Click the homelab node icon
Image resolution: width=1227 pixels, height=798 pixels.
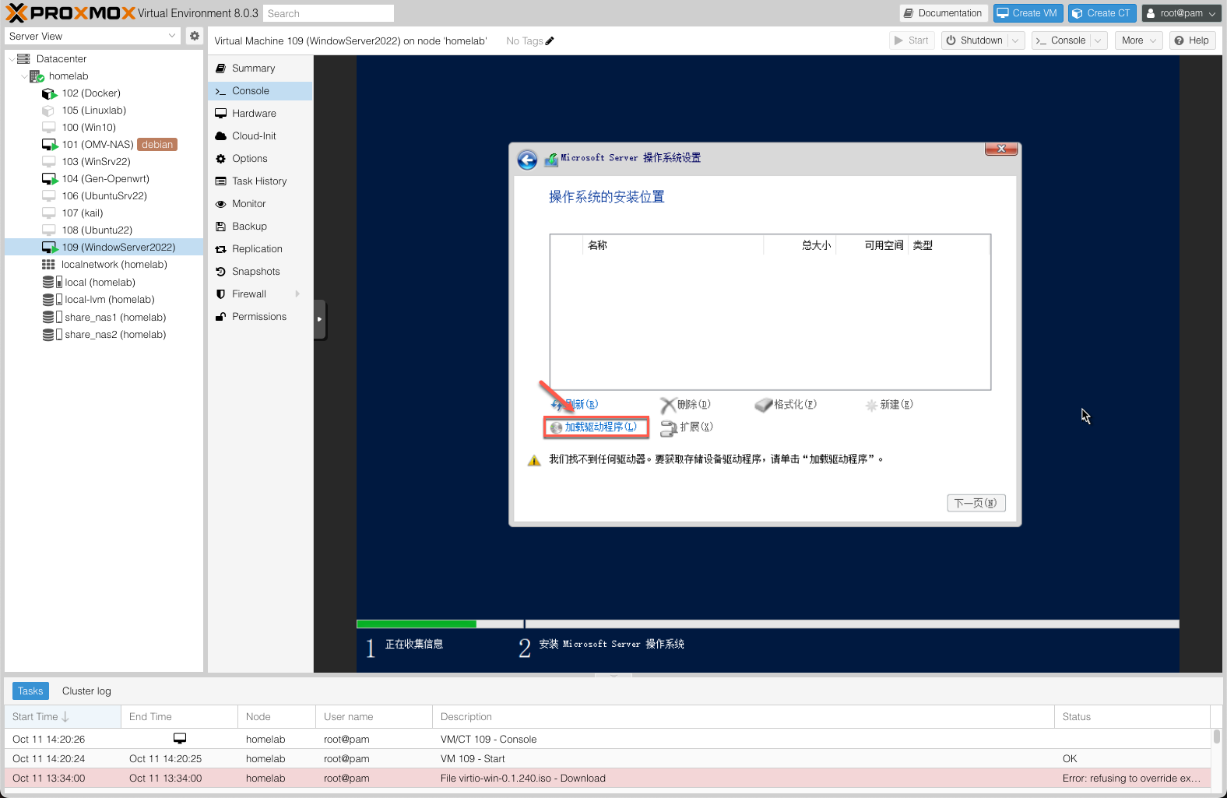pos(37,76)
